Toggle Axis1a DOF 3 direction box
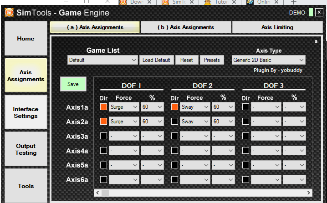327x203 pixels. [245, 107]
